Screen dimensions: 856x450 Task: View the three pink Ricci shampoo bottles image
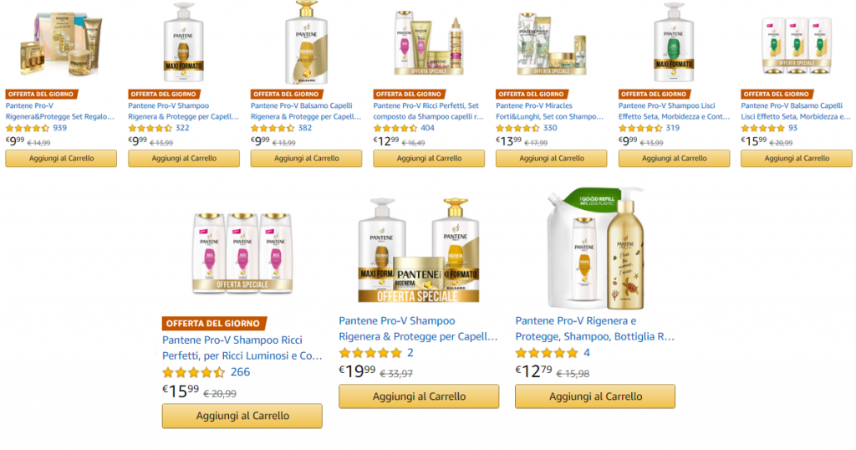coord(242,253)
